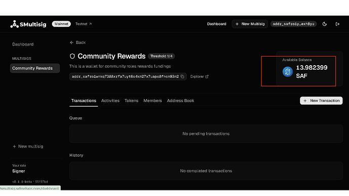The height and width of the screenshot is (196, 349).
Task: Click the Queue section heading
Action: (x=76, y=118)
